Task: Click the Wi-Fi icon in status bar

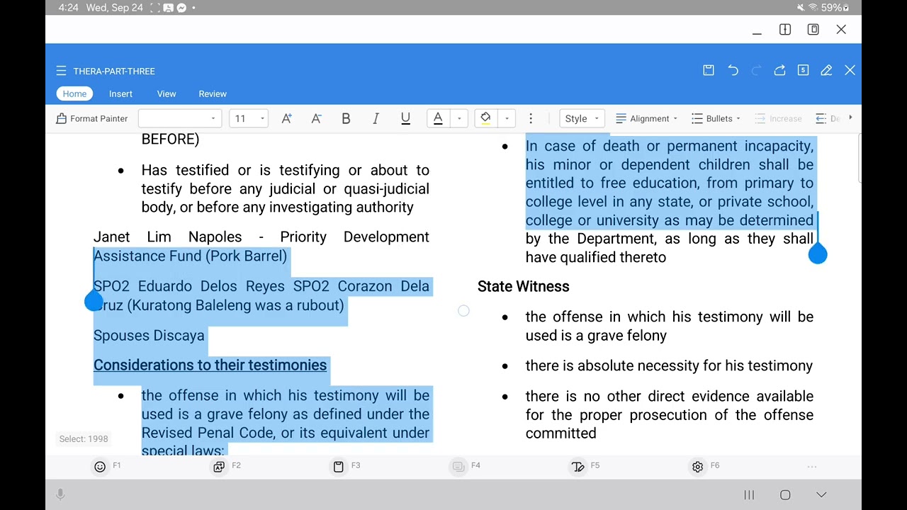Action: pyautogui.click(x=813, y=8)
